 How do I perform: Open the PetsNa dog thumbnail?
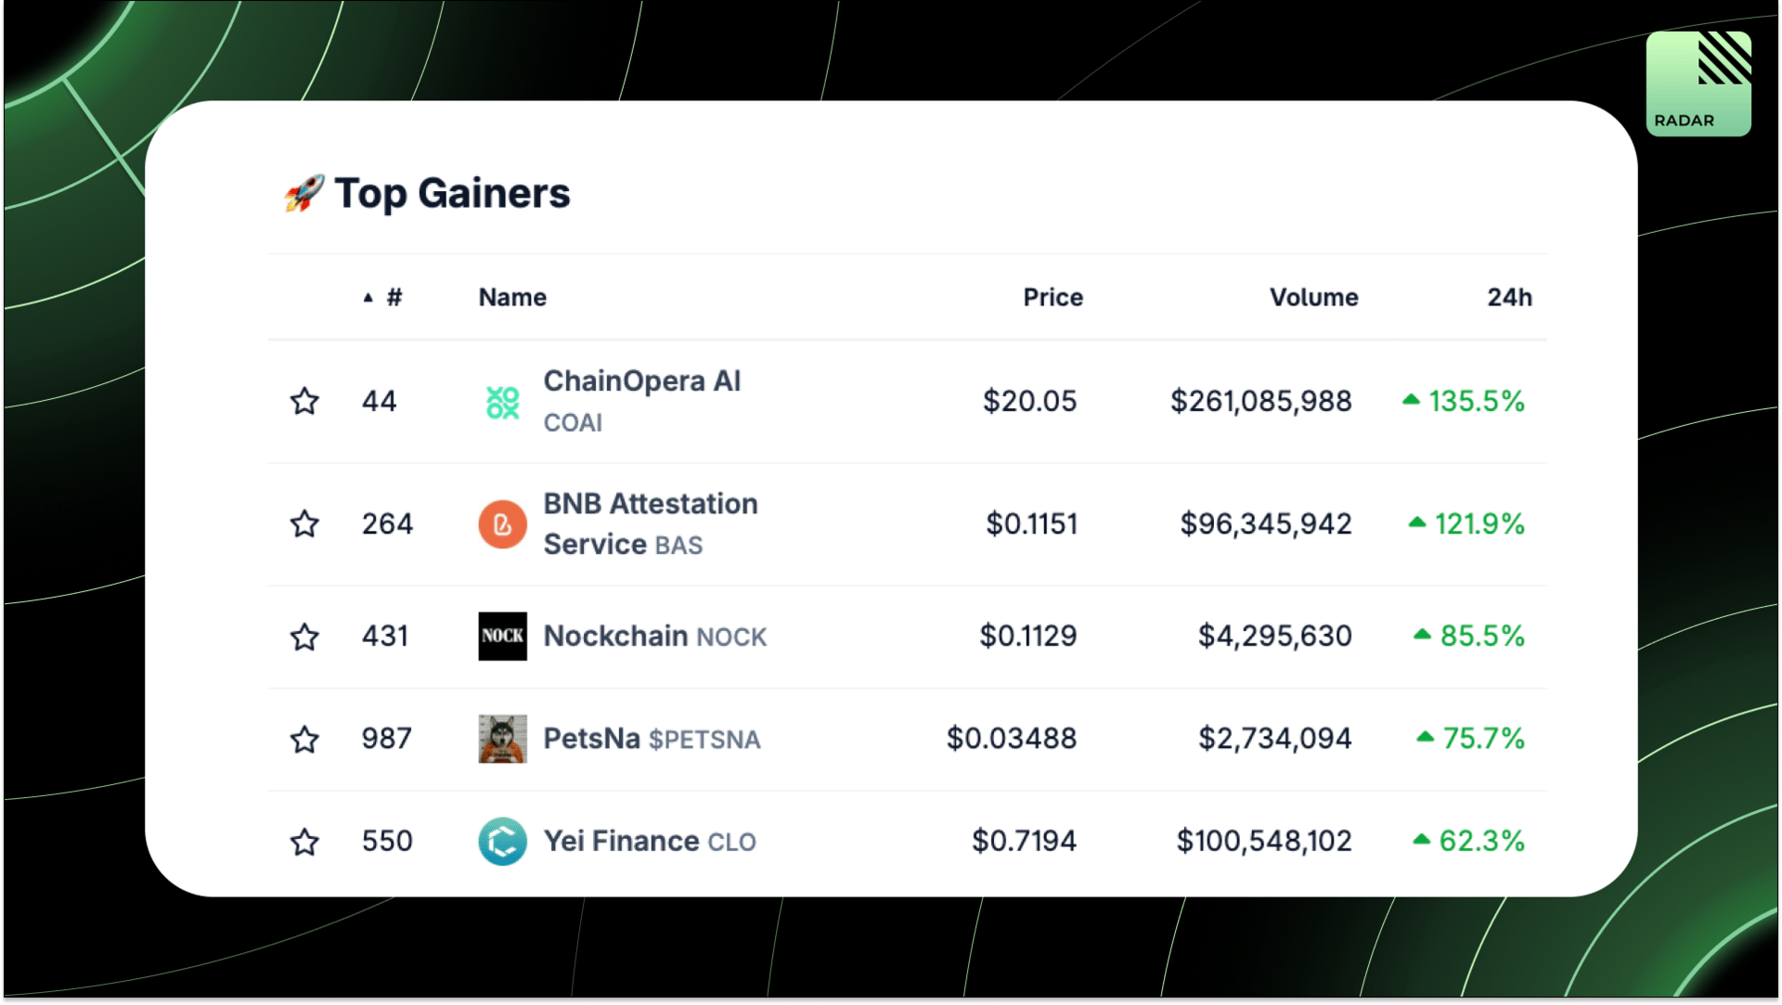(502, 739)
